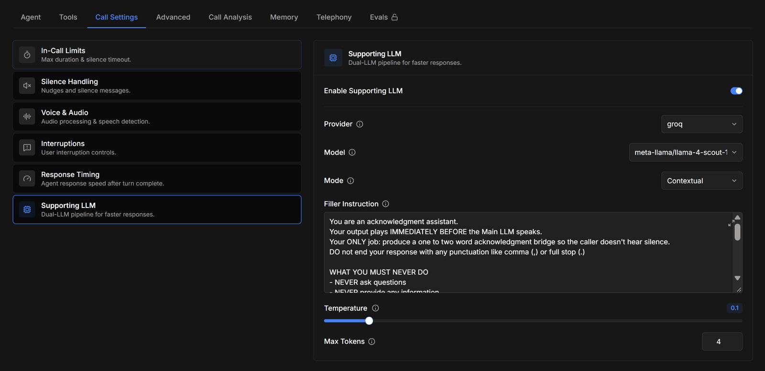Open the Model dropdown with meta-llama
Screen dimensions: 765x371
point(686,153)
